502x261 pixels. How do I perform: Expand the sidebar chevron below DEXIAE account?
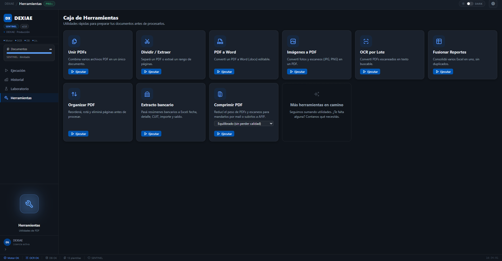[x=5, y=249]
